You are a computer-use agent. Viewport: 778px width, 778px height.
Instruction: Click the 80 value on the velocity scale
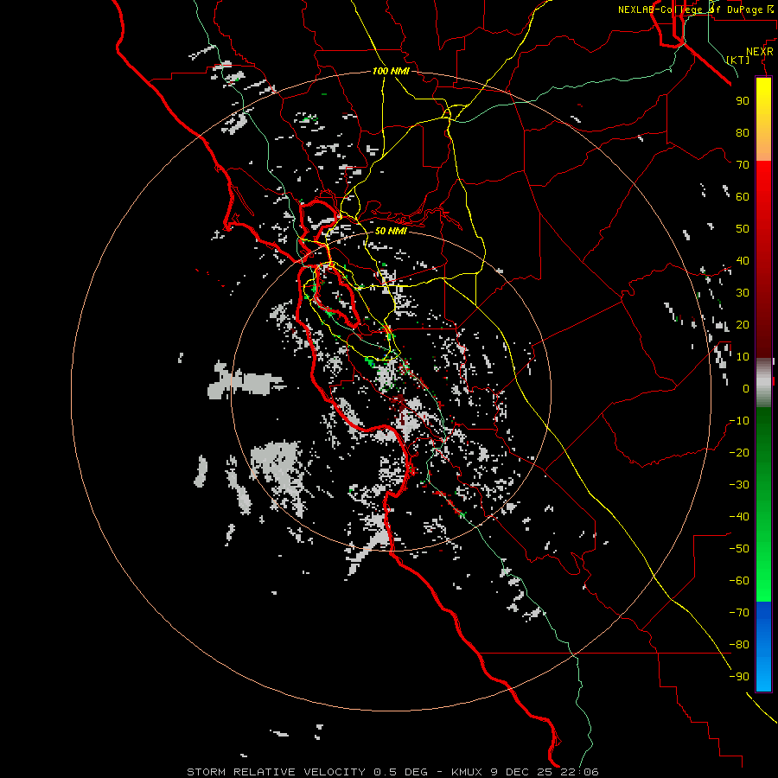tap(743, 132)
